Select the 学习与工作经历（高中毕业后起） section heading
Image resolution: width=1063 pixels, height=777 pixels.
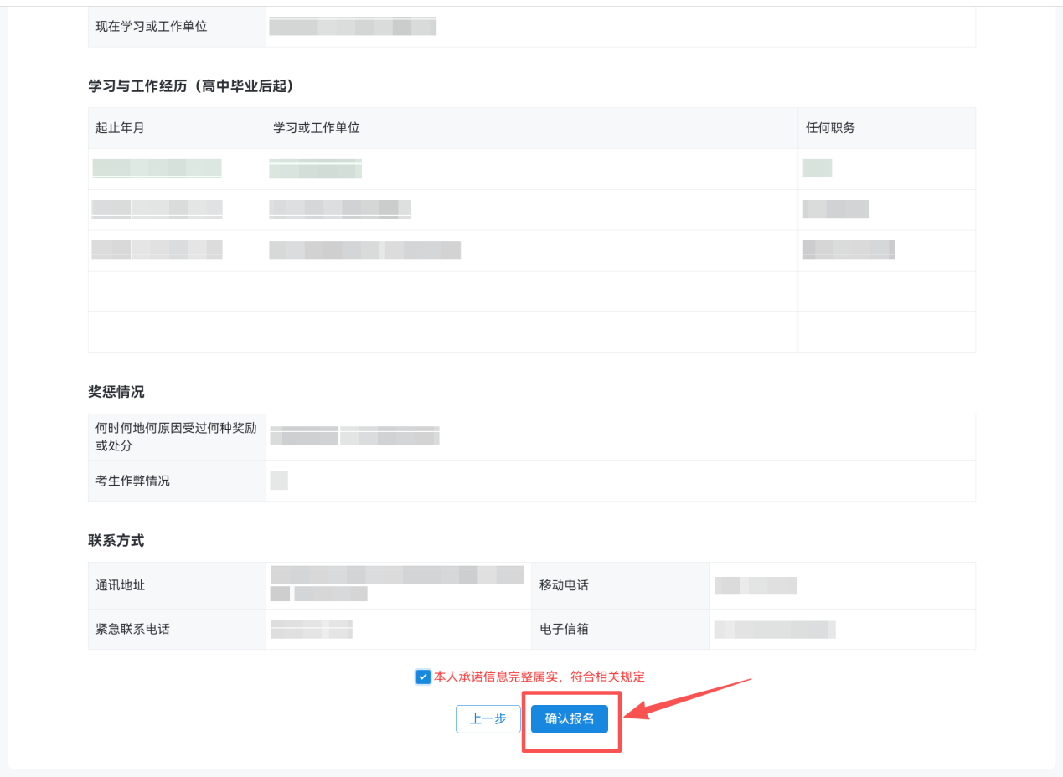(x=191, y=86)
